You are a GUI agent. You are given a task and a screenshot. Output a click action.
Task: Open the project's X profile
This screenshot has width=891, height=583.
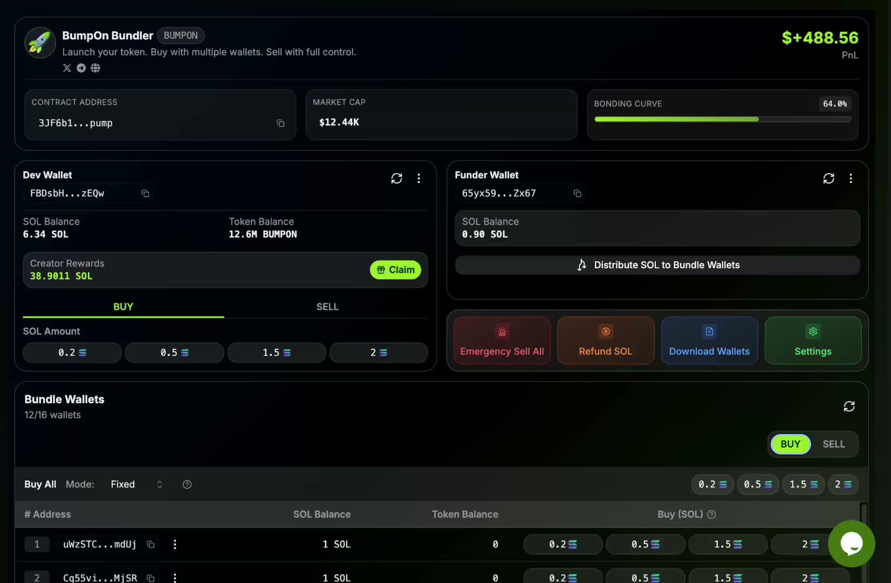pyautogui.click(x=66, y=68)
